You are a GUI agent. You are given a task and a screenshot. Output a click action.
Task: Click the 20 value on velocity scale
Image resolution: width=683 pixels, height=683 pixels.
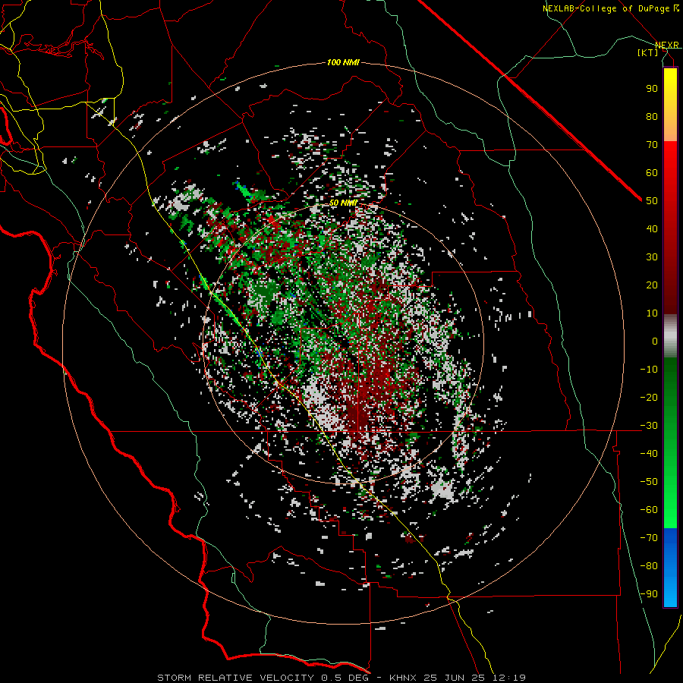click(x=652, y=285)
